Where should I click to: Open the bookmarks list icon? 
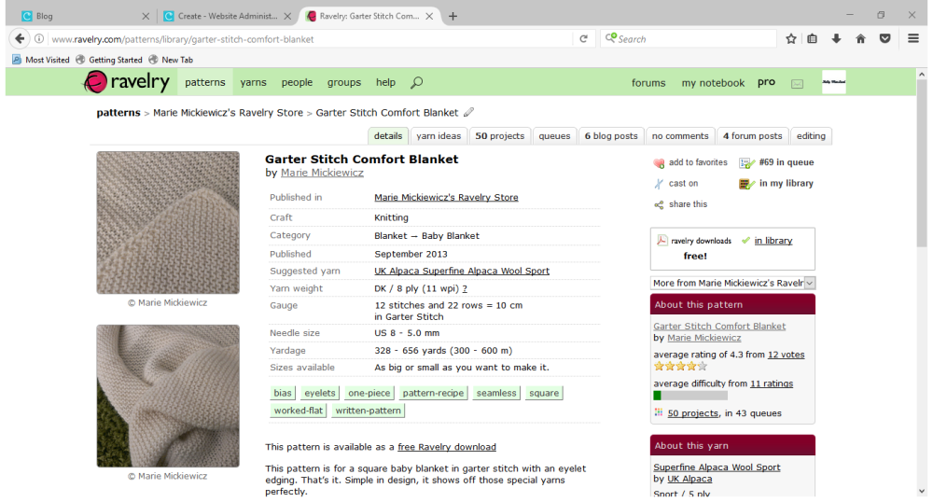click(x=813, y=38)
